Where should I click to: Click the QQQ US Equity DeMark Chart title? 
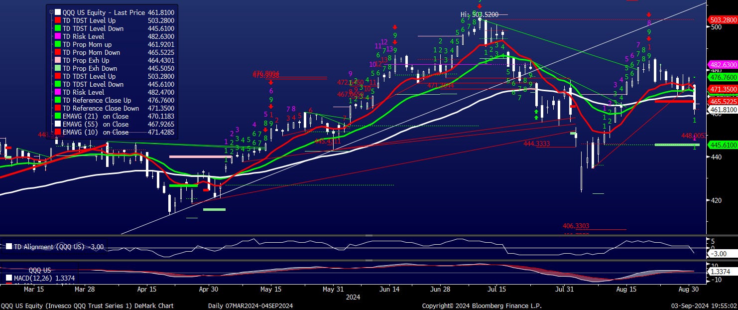pyautogui.click(x=87, y=306)
